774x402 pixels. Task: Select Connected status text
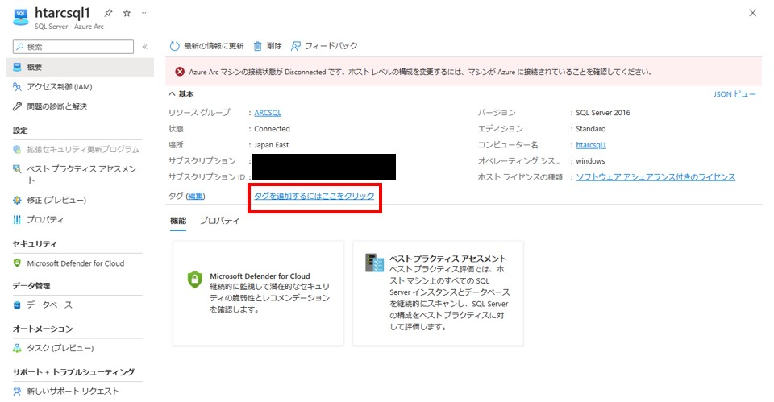pyautogui.click(x=272, y=129)
